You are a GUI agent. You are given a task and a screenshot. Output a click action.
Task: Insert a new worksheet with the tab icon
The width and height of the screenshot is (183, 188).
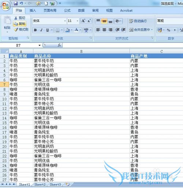(x=67, y=184)
